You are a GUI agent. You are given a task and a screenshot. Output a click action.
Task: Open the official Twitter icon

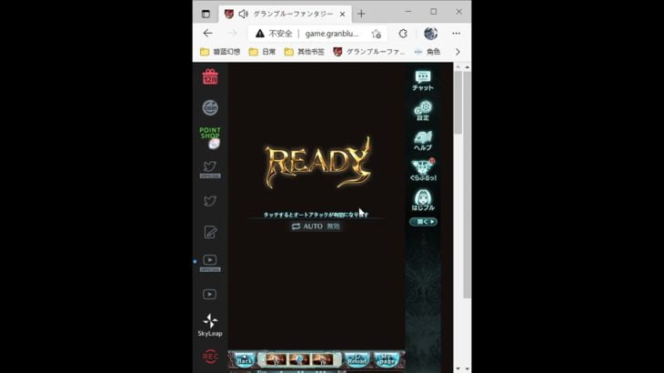[210, 169]
